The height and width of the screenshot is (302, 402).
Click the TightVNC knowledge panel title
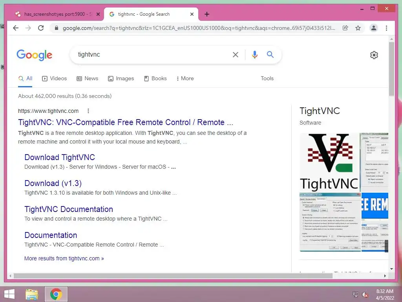pos(320,111)
